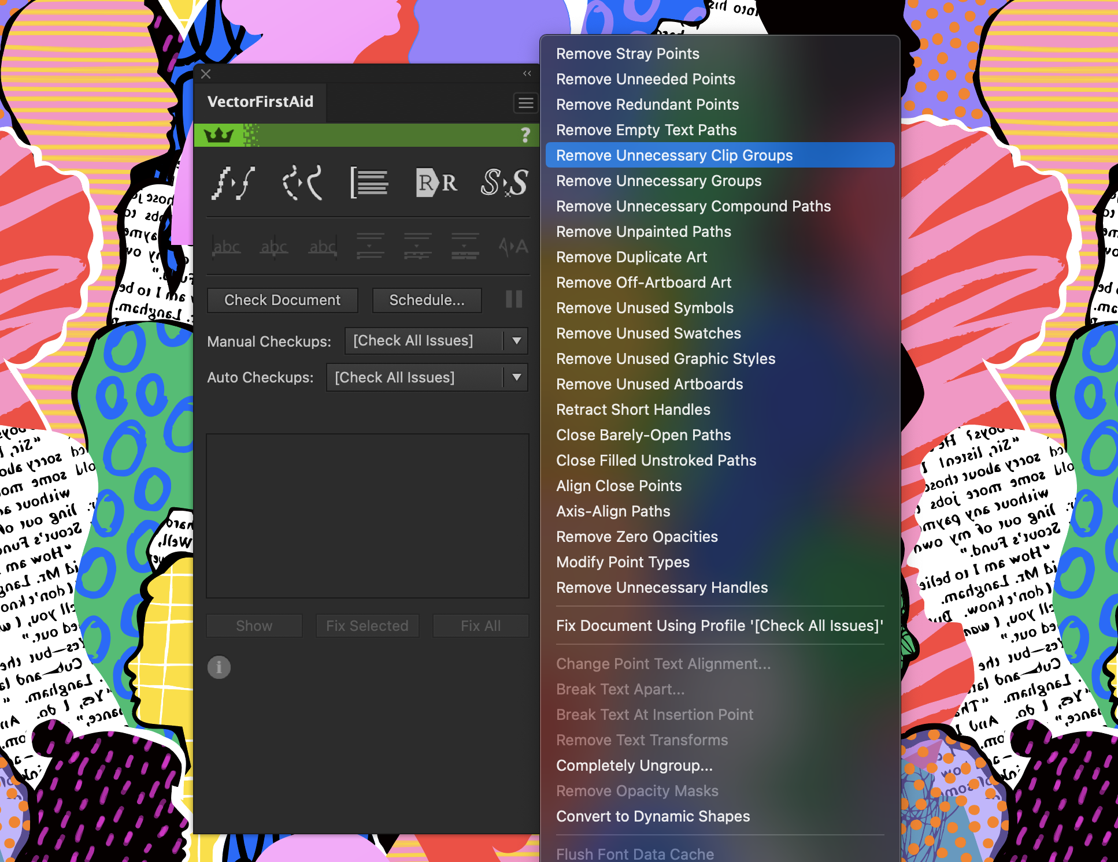Image resolution: width=1118 pixels, height=862 pixels.
Task: Select the rejoin broken paths icon
Action: 302,183
